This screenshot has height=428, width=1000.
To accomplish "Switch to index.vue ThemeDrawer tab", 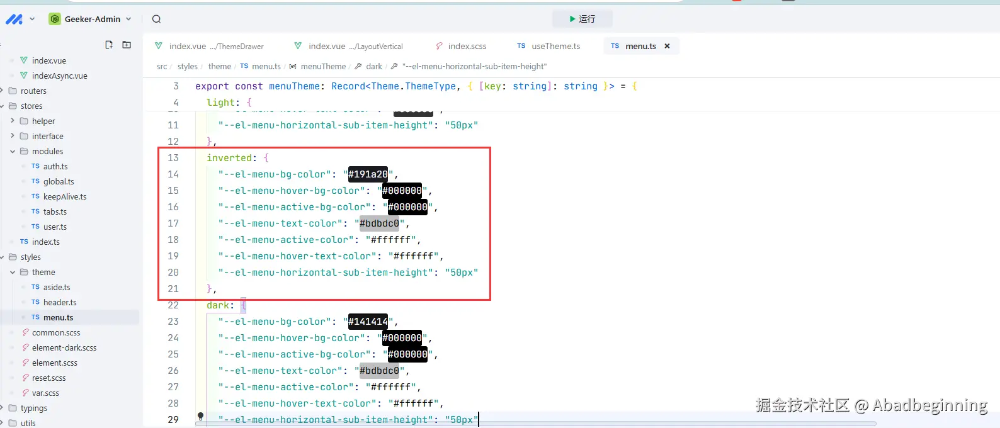I will coord(210,46).
